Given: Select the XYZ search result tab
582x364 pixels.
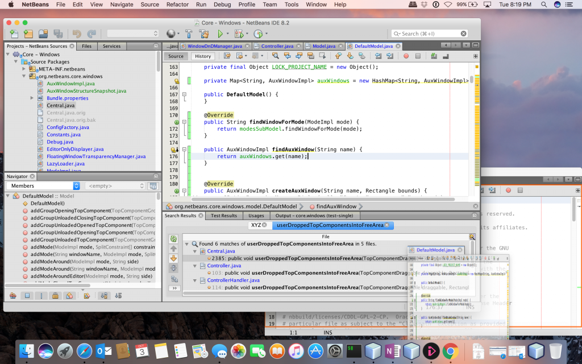Looking at the screenshot, I should 259,225.
